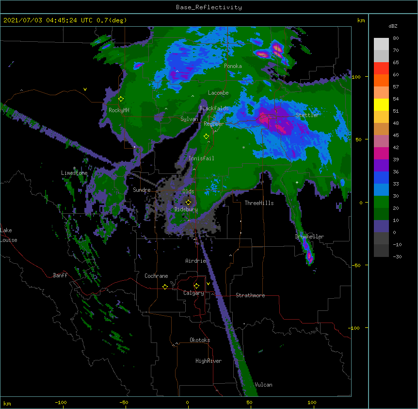Click the ThreeHills label
Viewport: 418px width, 409px height.
pos(259,203)
